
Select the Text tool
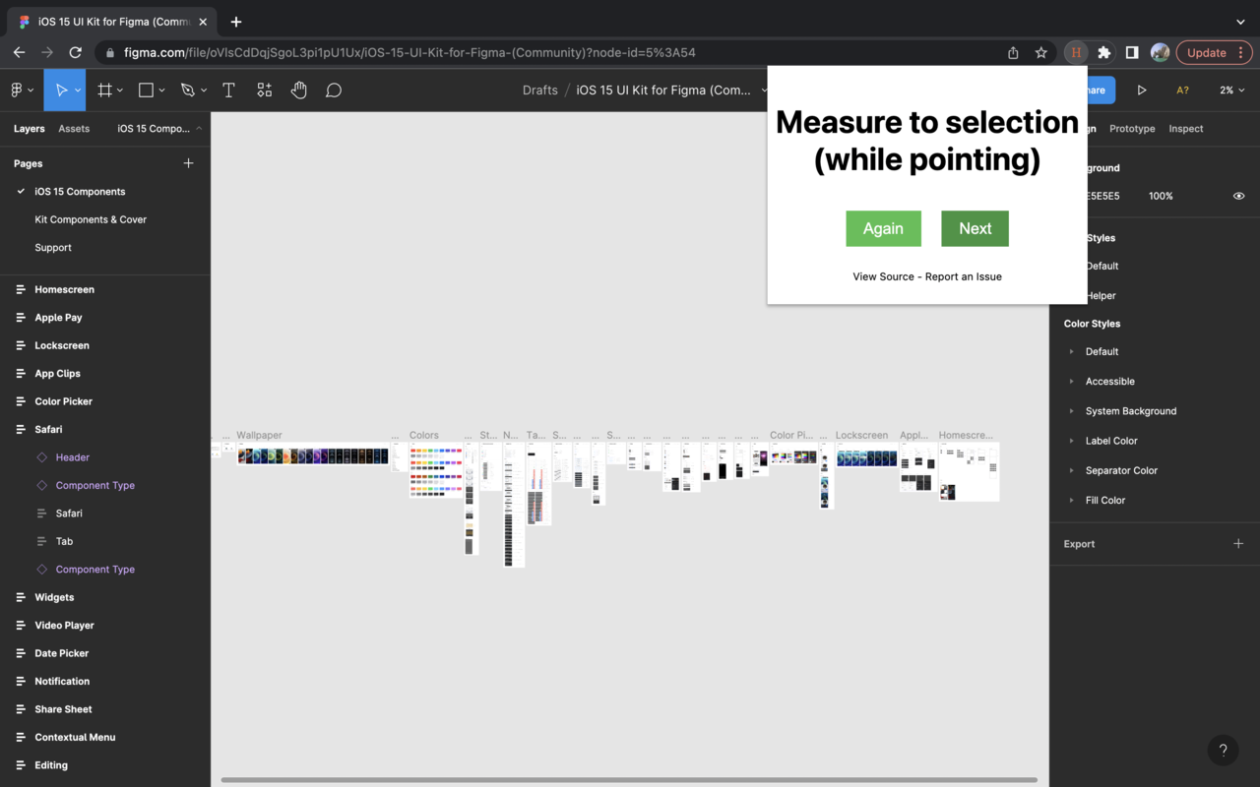(228, 90)
